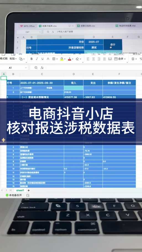Select column F header in front sheet

(119, 74)
